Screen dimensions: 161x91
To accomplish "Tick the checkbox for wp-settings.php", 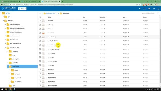I will [x=40, y=77].
